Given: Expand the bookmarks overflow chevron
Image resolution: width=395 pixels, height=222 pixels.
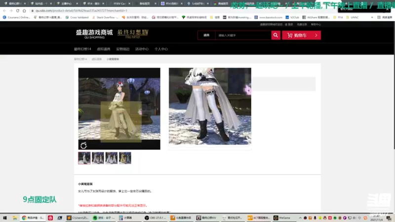Looking at the screenshot, I should point(372,17).
